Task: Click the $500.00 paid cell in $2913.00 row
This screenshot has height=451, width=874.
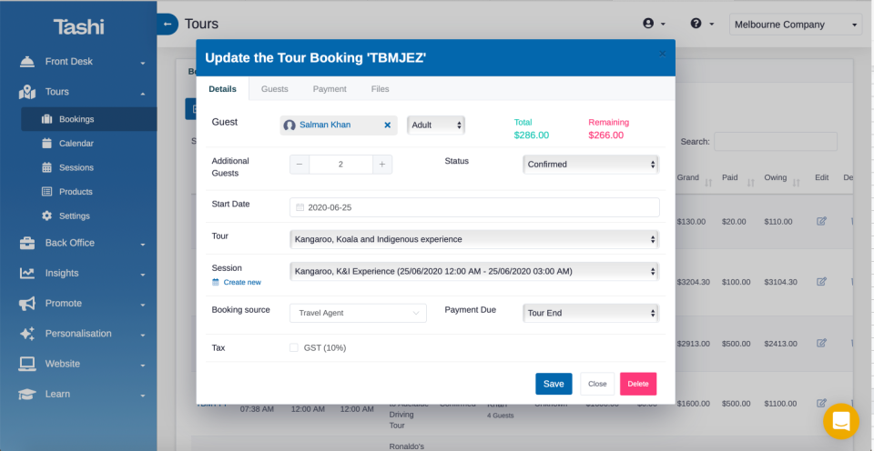Action: point(737,344)
